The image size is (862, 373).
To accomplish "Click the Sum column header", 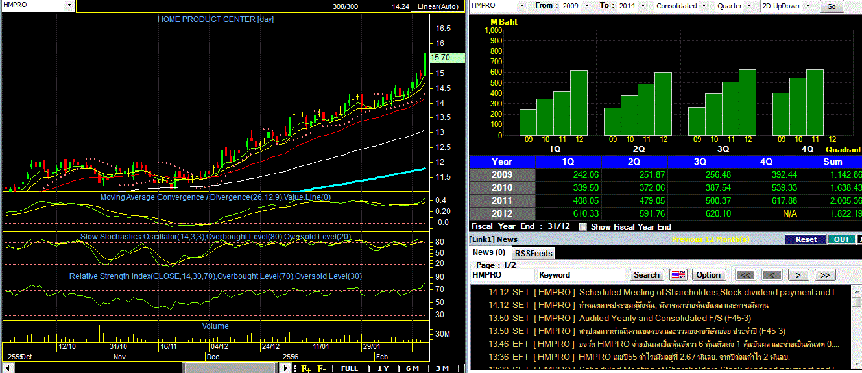I will pos(832,162).
